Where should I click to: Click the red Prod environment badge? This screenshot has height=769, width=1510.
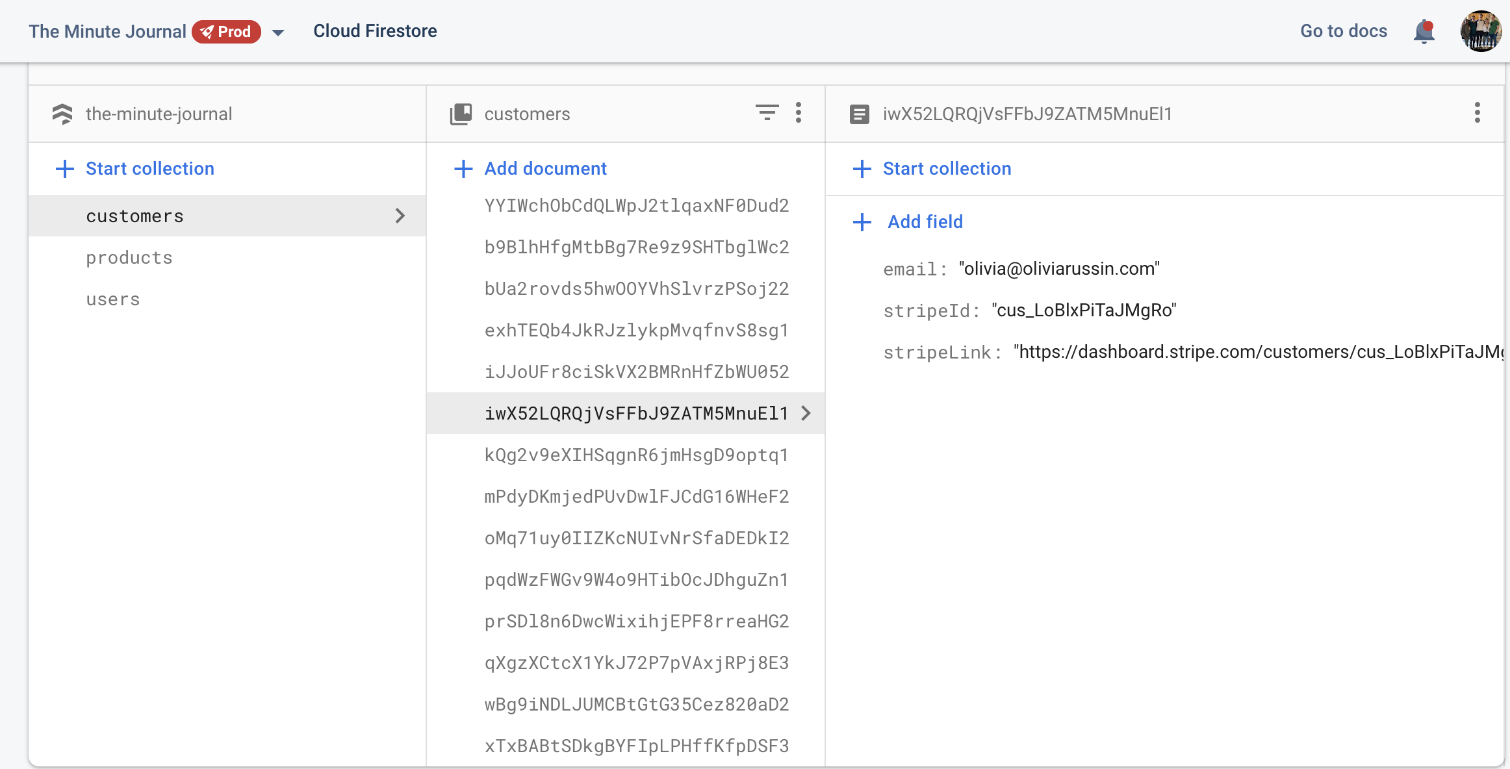[226, 32]
